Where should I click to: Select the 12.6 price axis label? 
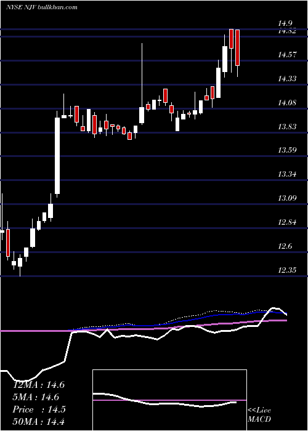(x=285, y=246)
